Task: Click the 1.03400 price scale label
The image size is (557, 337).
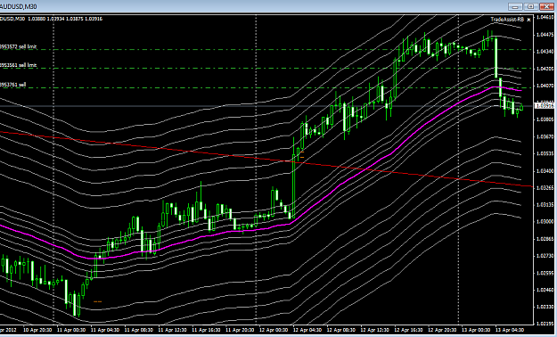Action: [x=545, y=171]
